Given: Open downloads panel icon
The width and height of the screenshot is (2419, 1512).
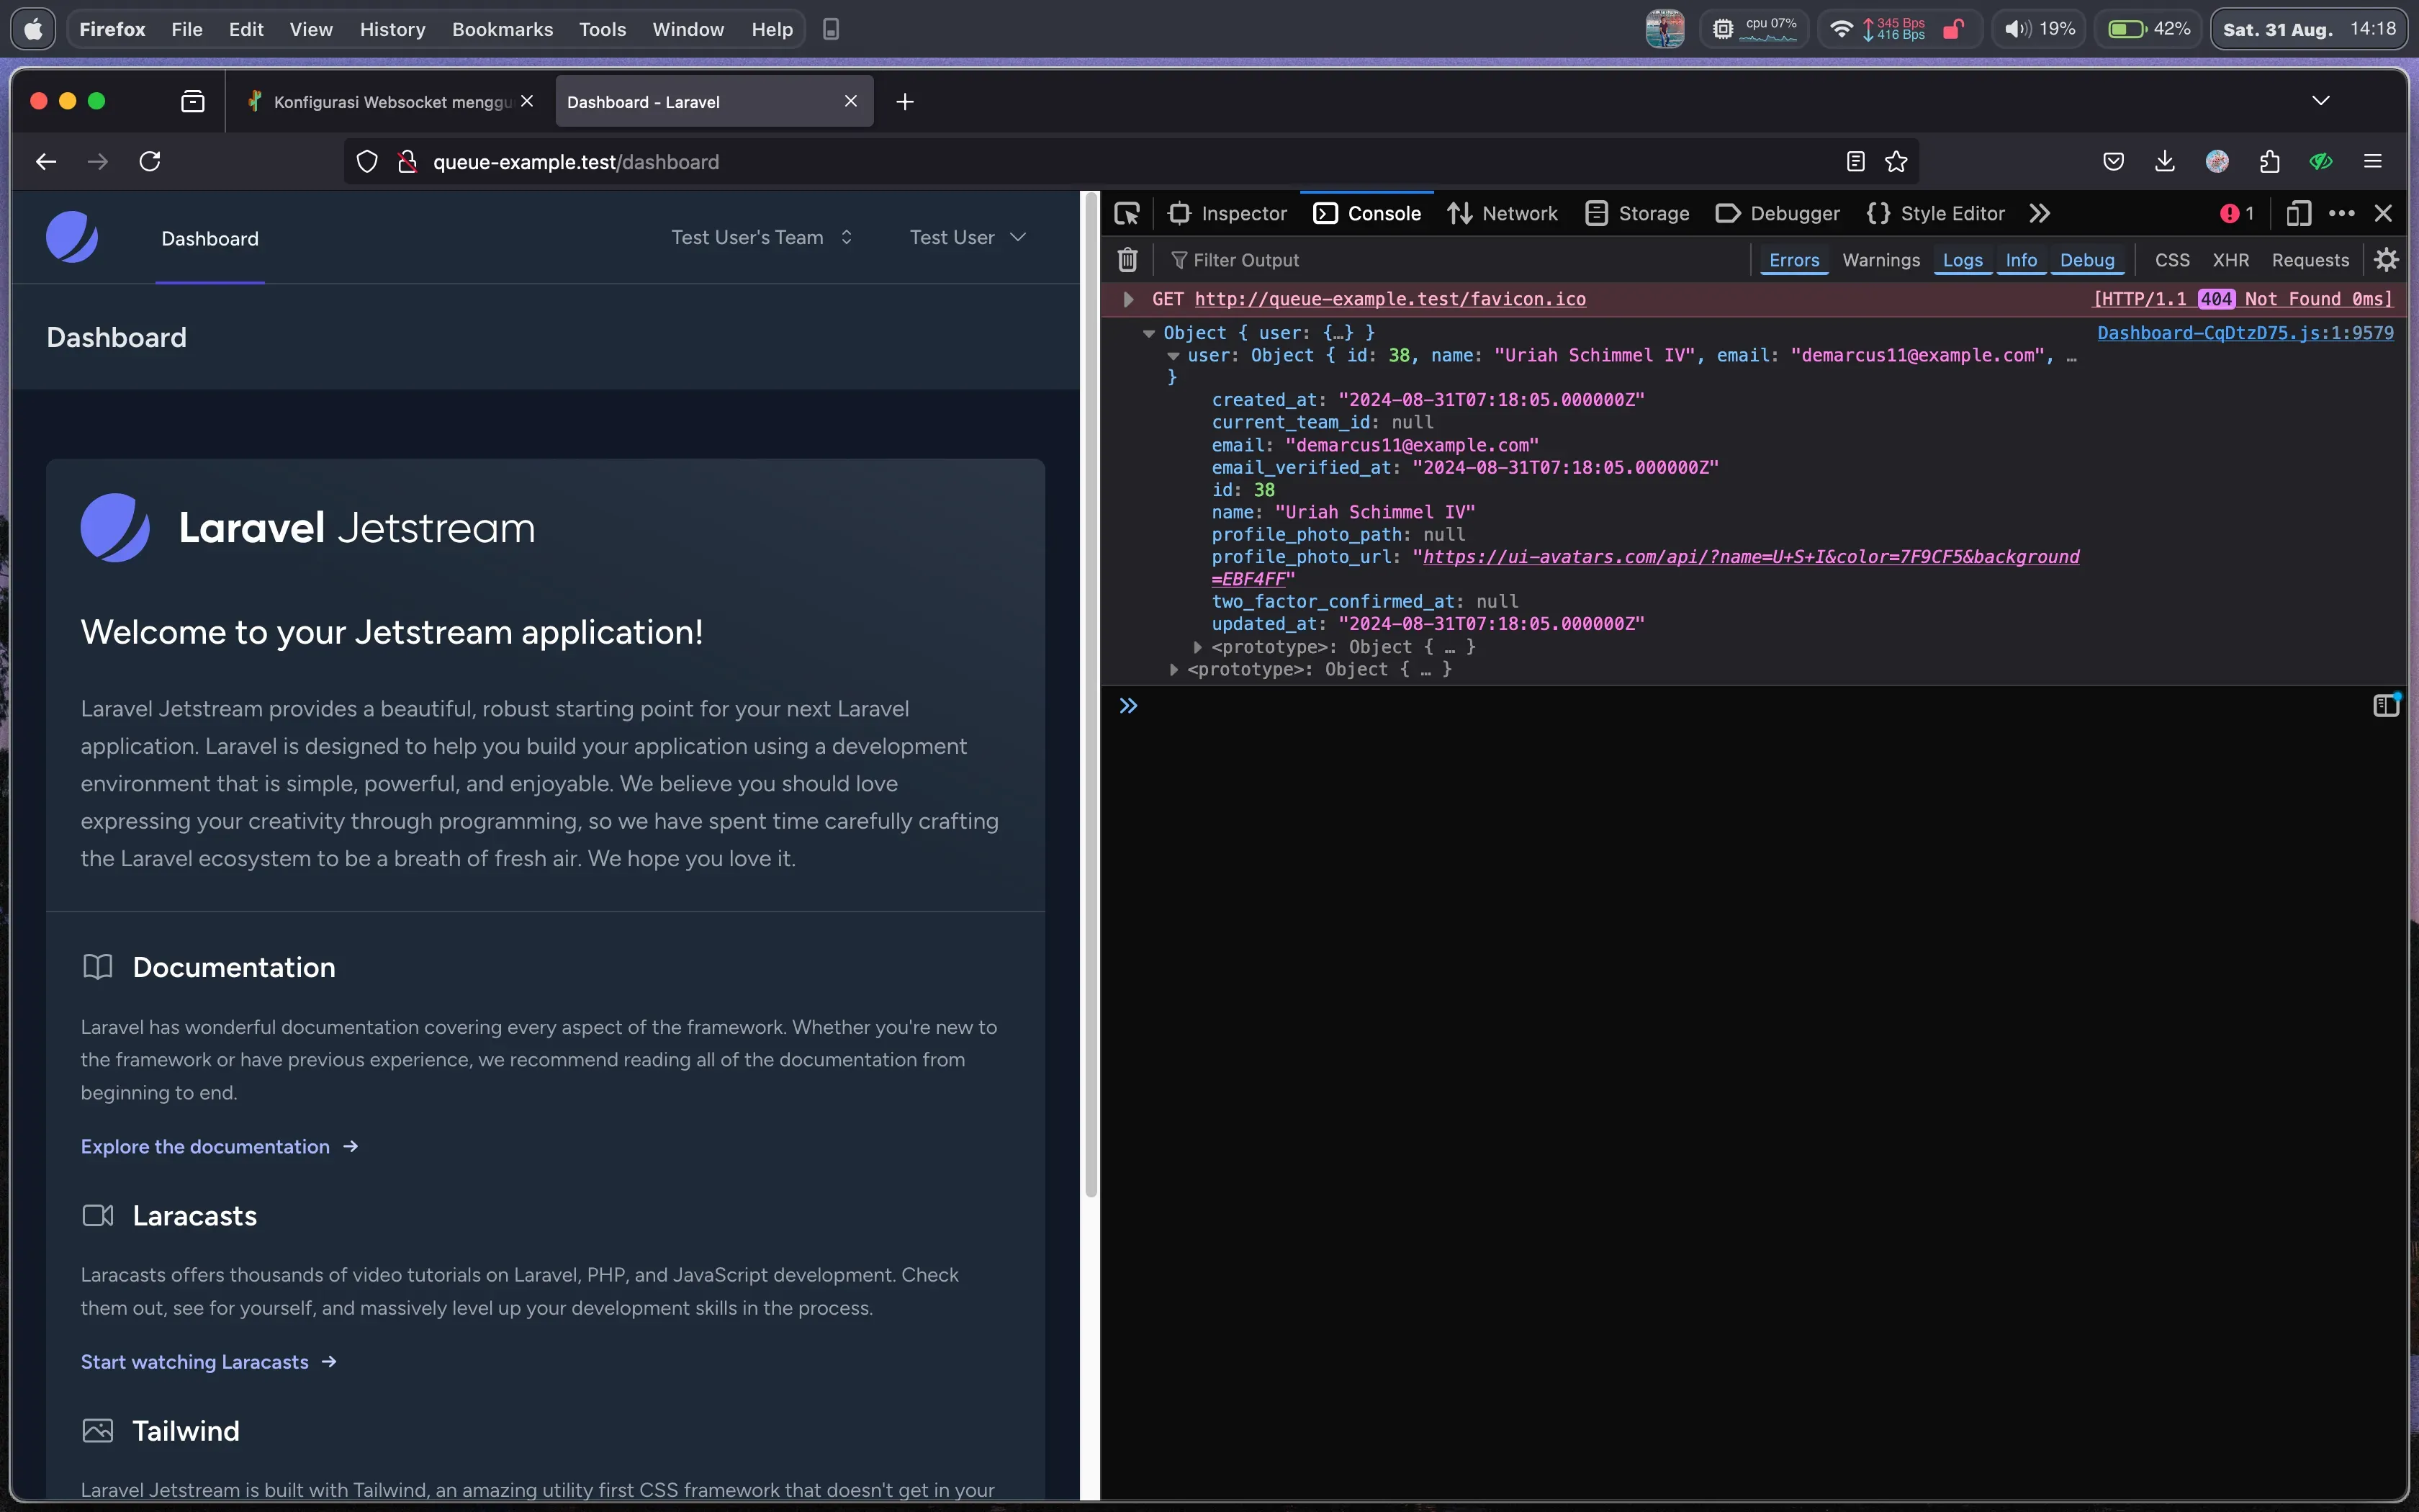Looking at the screenshot, I should pyautogui.click(x=2165, y=161).
